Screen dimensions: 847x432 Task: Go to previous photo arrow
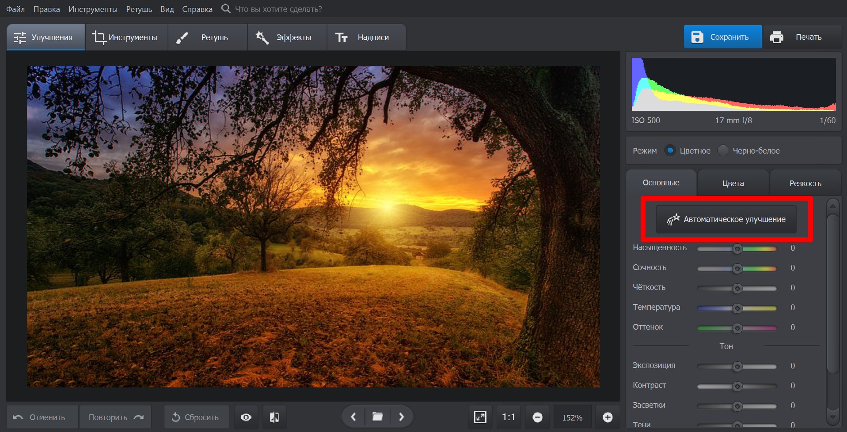coord(353,417)
